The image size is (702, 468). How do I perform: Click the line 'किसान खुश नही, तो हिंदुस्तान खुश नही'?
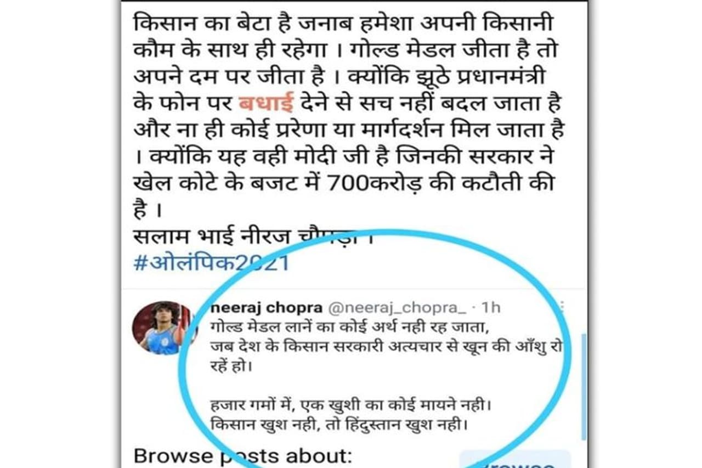pos(339,425)
